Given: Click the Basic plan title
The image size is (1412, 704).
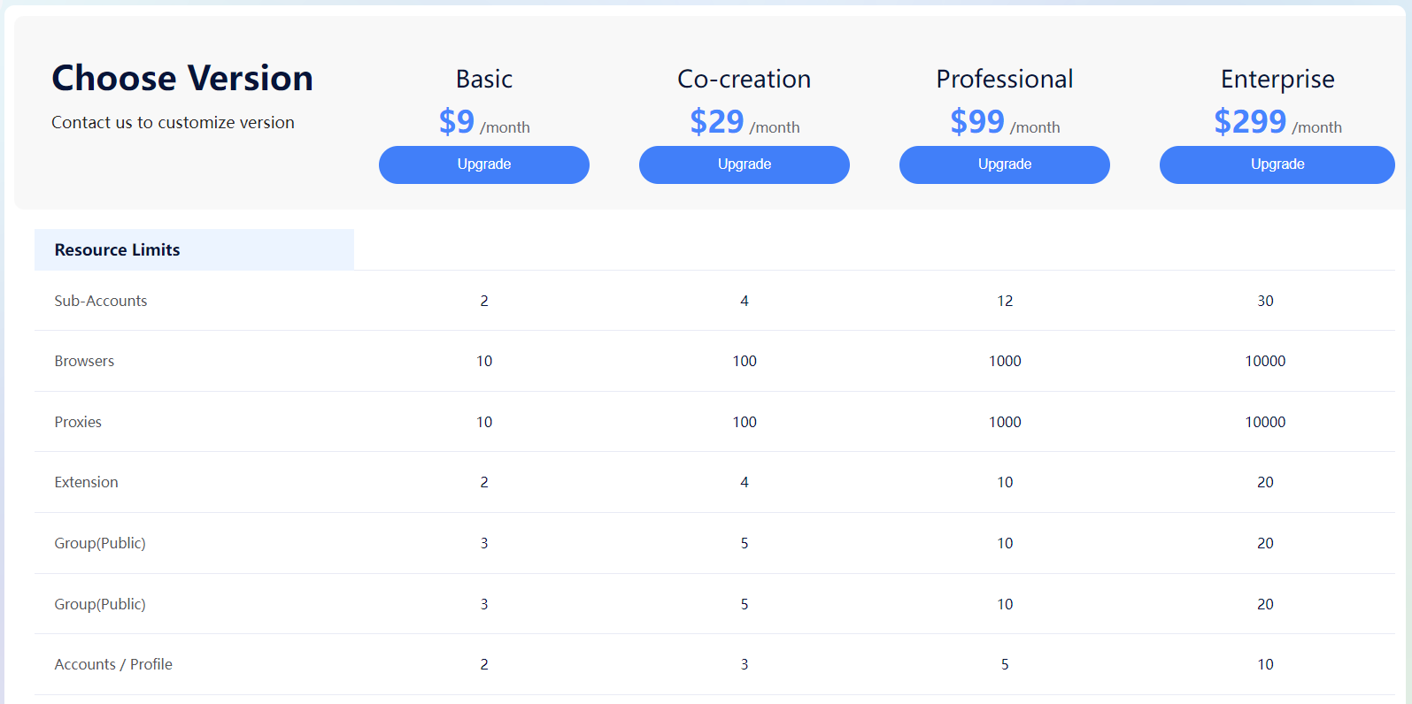Looking at the screenshot, I should click(x=484, y=80).
